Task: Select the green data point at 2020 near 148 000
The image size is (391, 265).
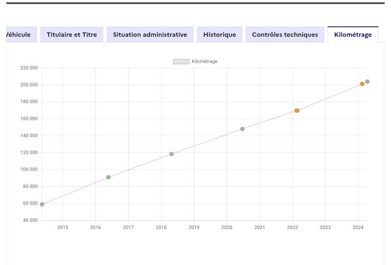Action: [242, 129]
